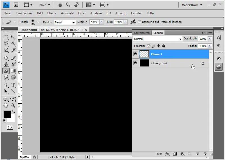This screenshot has height=160, width=225.
Task: Swap foreground and background colors
Action: click(13, 112)
